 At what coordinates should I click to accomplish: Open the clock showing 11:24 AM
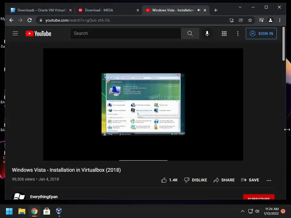(271, 211)
